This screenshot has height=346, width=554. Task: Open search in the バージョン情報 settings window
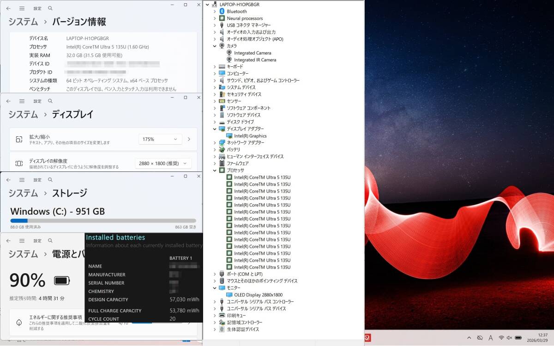50,8
